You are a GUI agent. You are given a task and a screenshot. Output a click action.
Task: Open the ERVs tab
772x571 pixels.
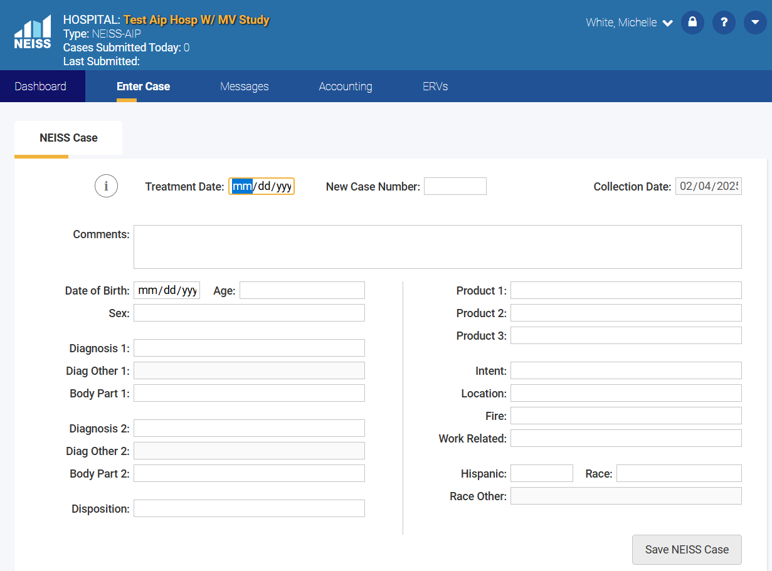[x=435, y=86]
